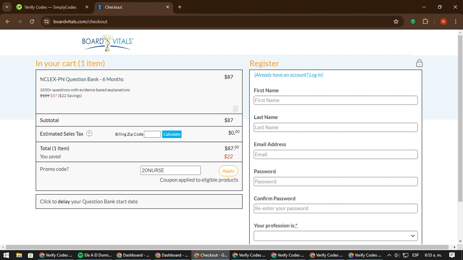Focus the Last Name input field
This screenshot has height=260, width=463.
[x=336, y=127]
